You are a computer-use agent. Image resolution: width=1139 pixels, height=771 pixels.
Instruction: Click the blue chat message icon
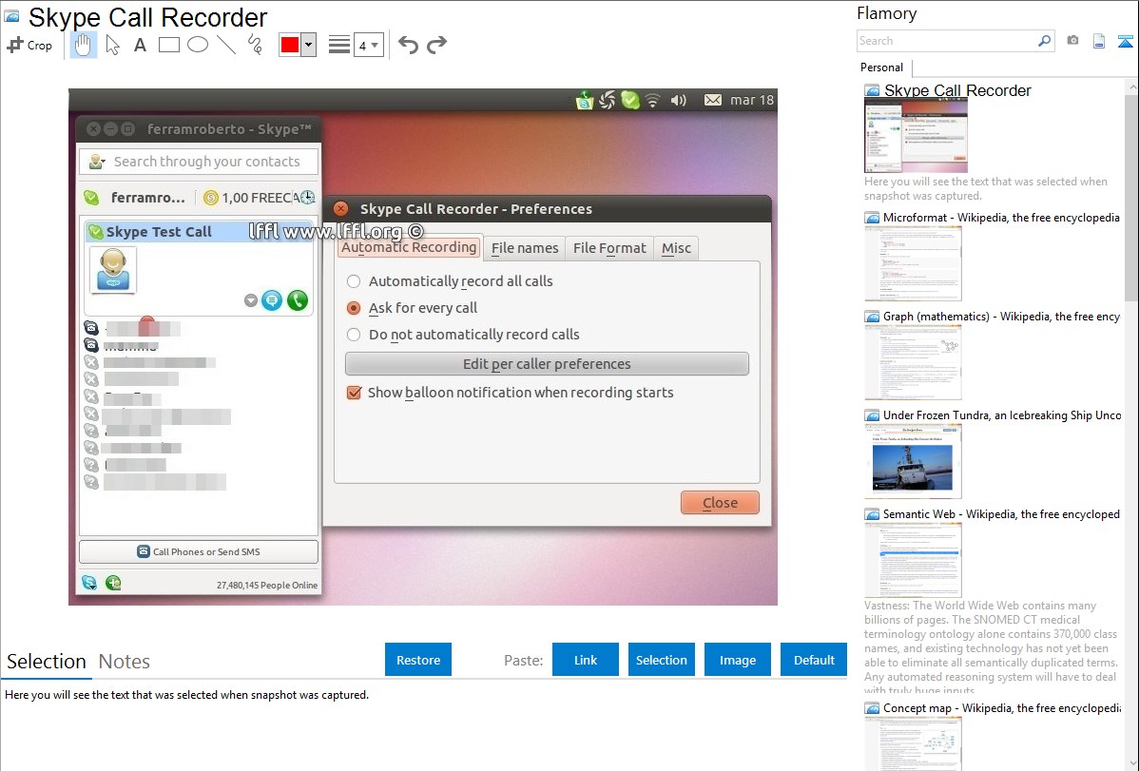272,300
